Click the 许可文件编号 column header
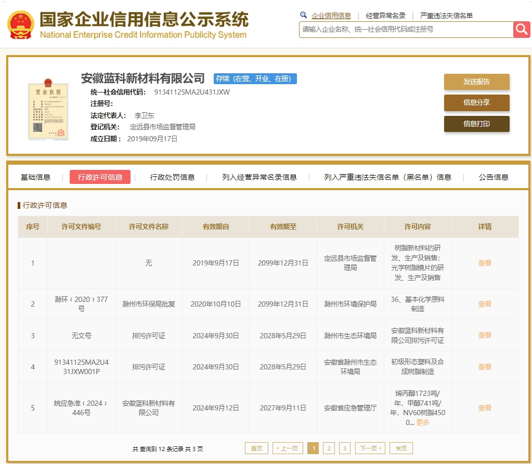Viewport: 532px width, 464px height. pos(81,227)
